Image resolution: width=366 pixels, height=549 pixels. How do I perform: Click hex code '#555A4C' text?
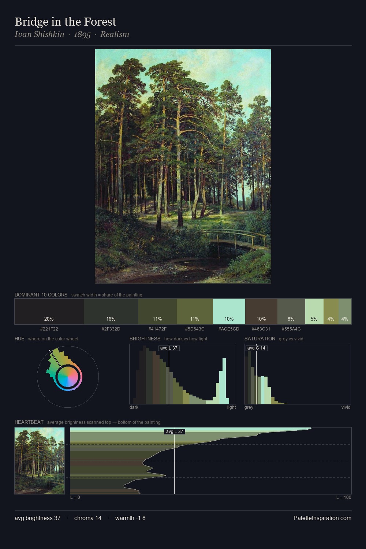pos(291,329)
